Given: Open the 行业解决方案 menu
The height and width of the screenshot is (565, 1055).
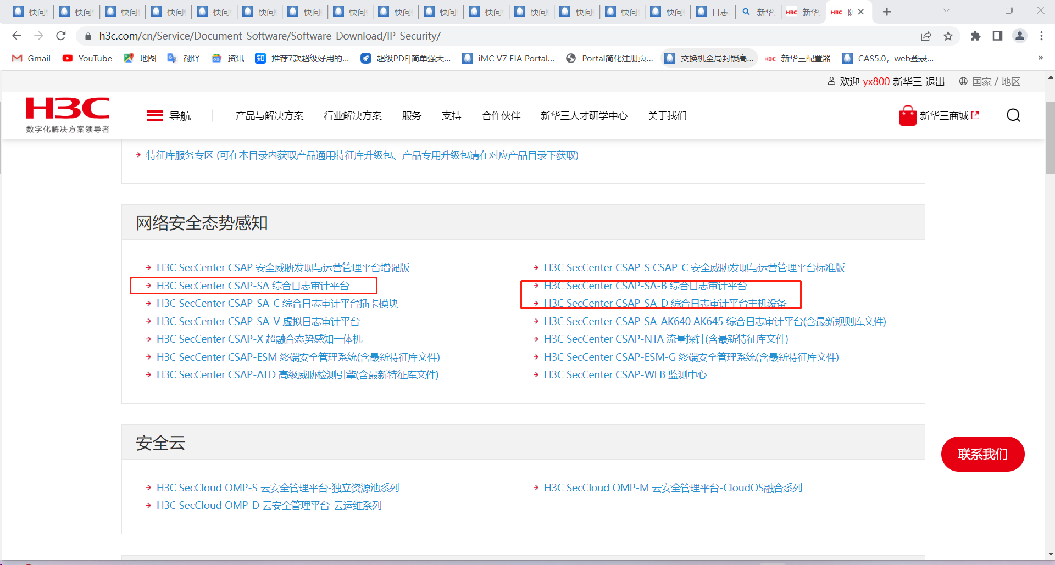Looking at the screenshot, I should point(353,116).
